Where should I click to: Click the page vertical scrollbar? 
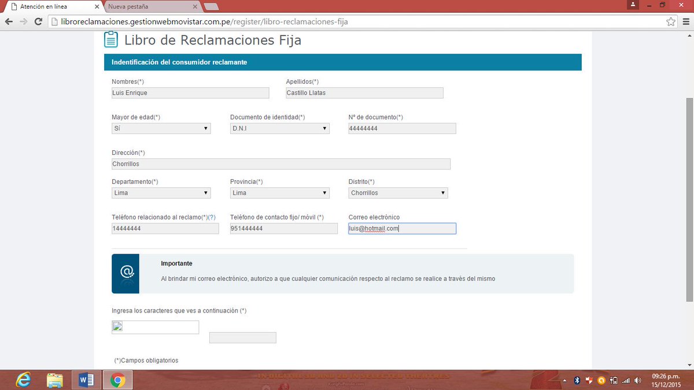pyautogui.click(x=689, y=199)
